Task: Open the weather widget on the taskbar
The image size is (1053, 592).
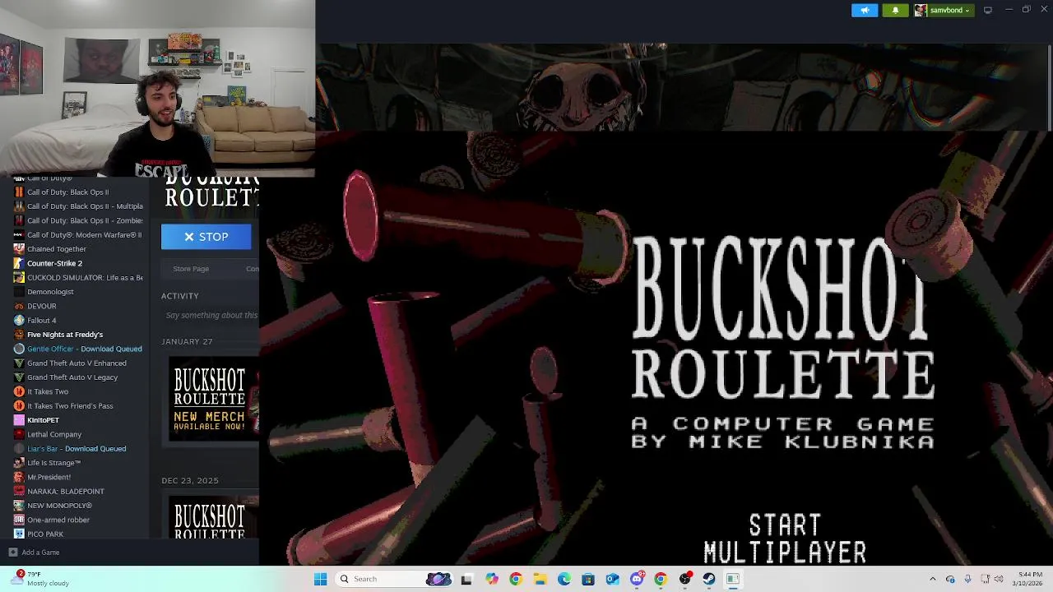Action: click(39, 579)
